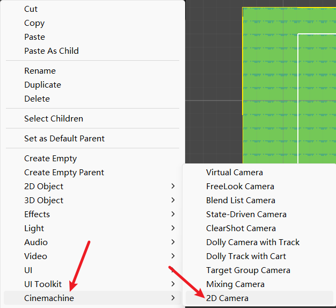Screen dimensions: 336x308
Task: Add Dolly Camera with Track
Action: [x=253, y=242]
